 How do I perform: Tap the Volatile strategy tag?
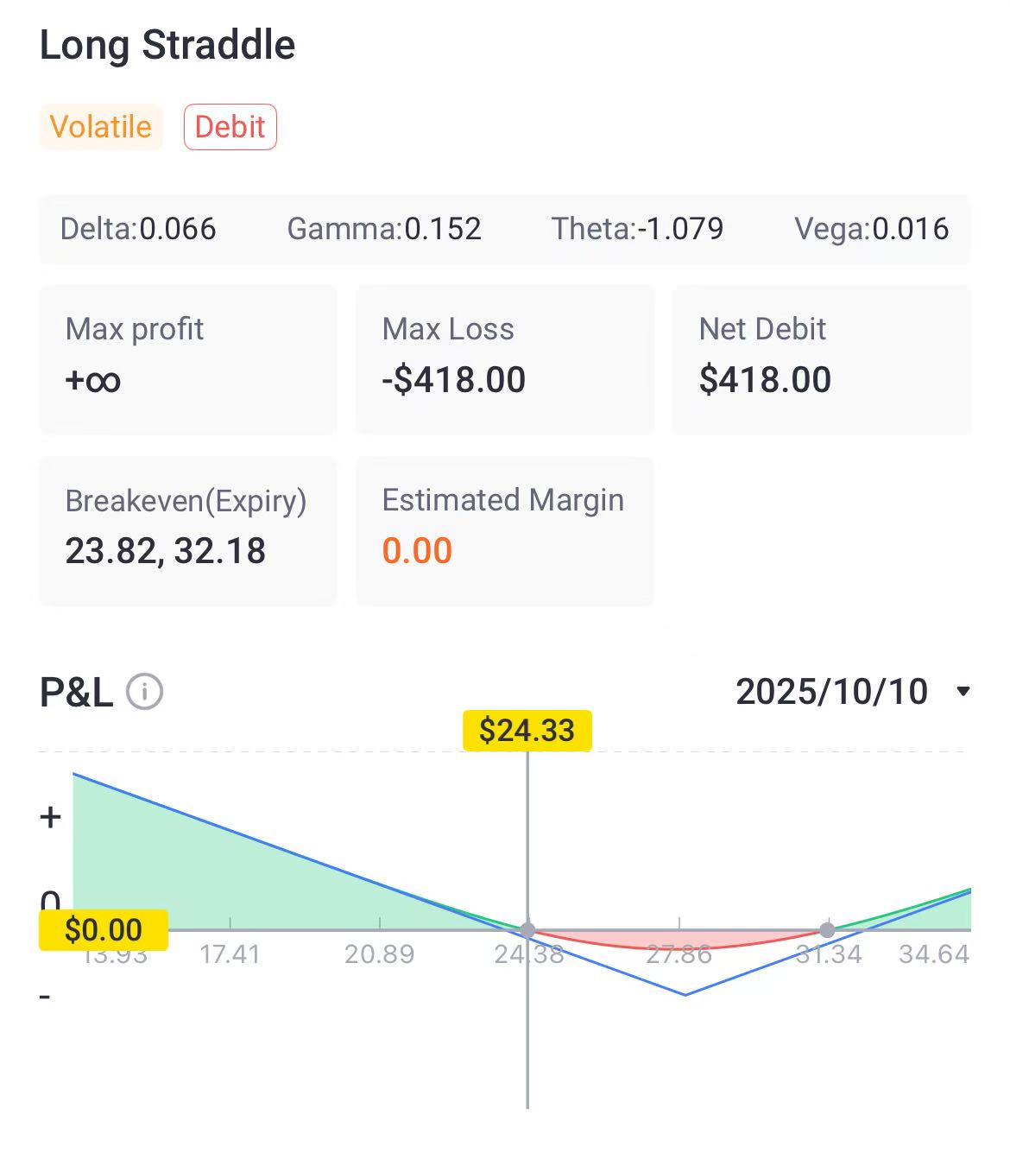click(x=101, y=127)
